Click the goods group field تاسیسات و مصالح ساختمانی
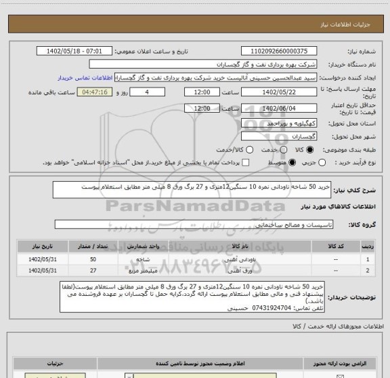The height and width of the screenshot is (378, 390). (x=194, y=225)
